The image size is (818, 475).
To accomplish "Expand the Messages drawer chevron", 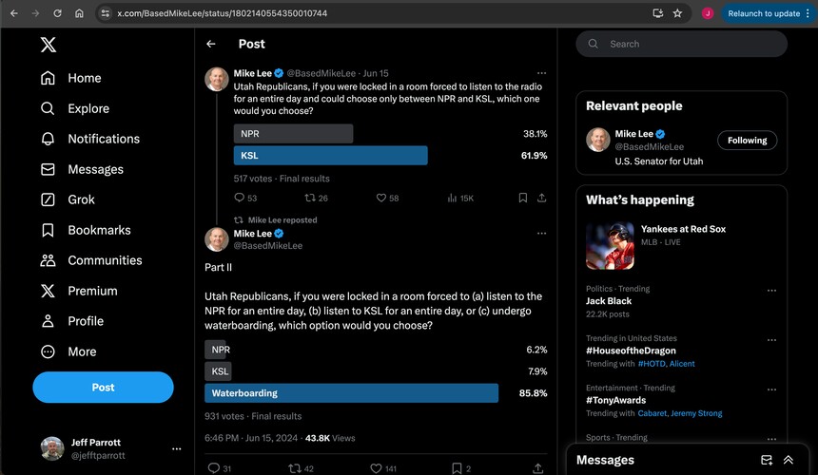I will (x=789, y=460).
